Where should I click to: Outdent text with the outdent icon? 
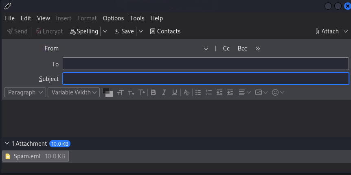point(219,92)
